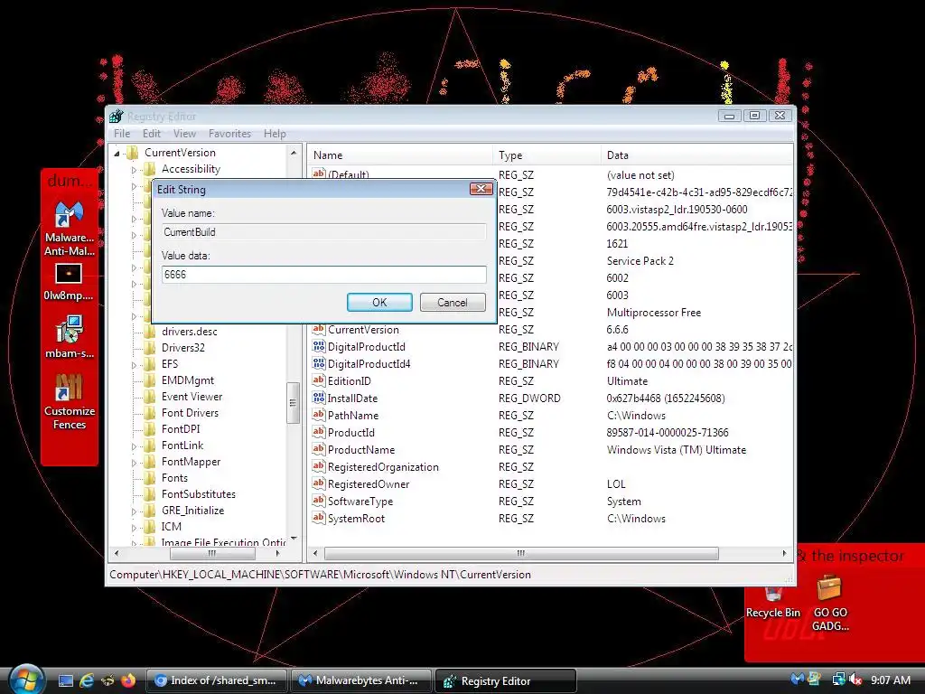Open the Malwarebytes Anti-Malware desktop shortcut
925x694 pixels.
pos(70,229)
